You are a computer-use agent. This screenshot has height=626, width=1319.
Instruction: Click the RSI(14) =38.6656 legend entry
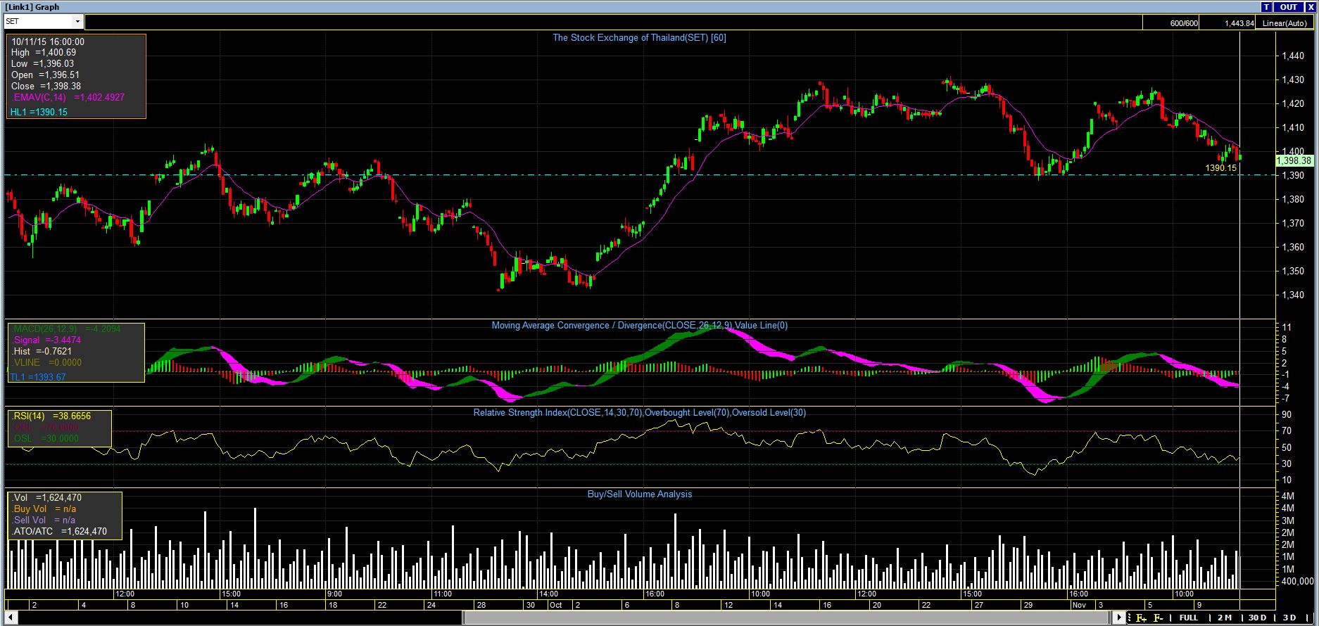coord(51,416)
